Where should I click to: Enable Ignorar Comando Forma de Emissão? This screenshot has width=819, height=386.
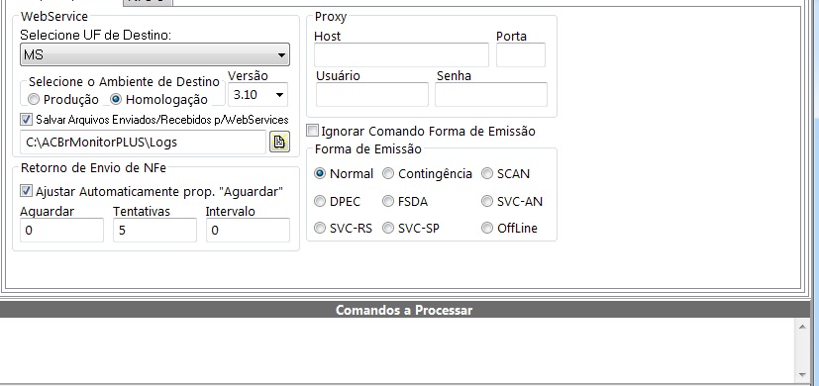312,131
